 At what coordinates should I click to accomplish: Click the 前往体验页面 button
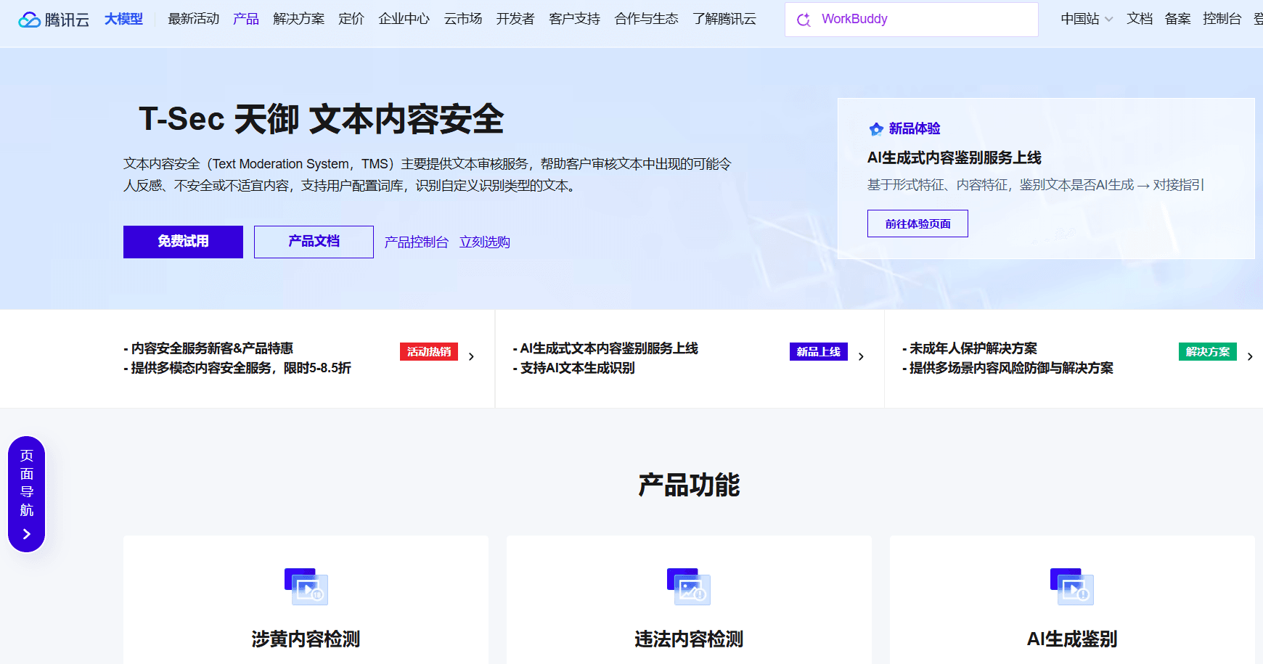pos(917,224)
